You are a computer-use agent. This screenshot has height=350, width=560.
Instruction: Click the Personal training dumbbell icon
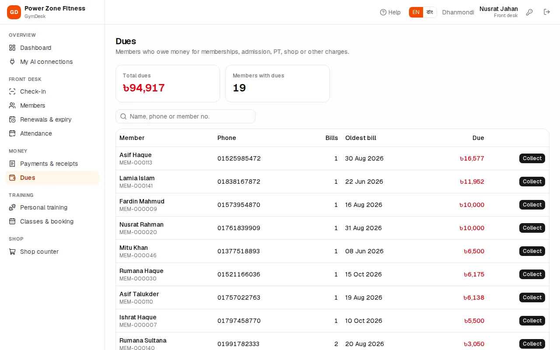coord(12,207)
